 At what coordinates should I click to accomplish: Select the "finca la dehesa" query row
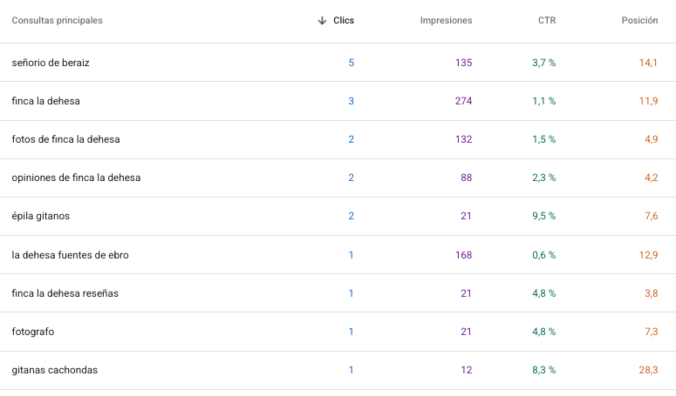click(x=45, y=101)
